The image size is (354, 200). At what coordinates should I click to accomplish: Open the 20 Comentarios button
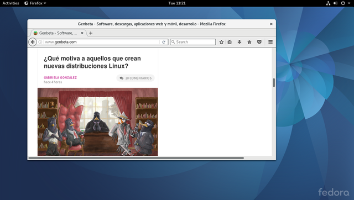pos(136,78)
